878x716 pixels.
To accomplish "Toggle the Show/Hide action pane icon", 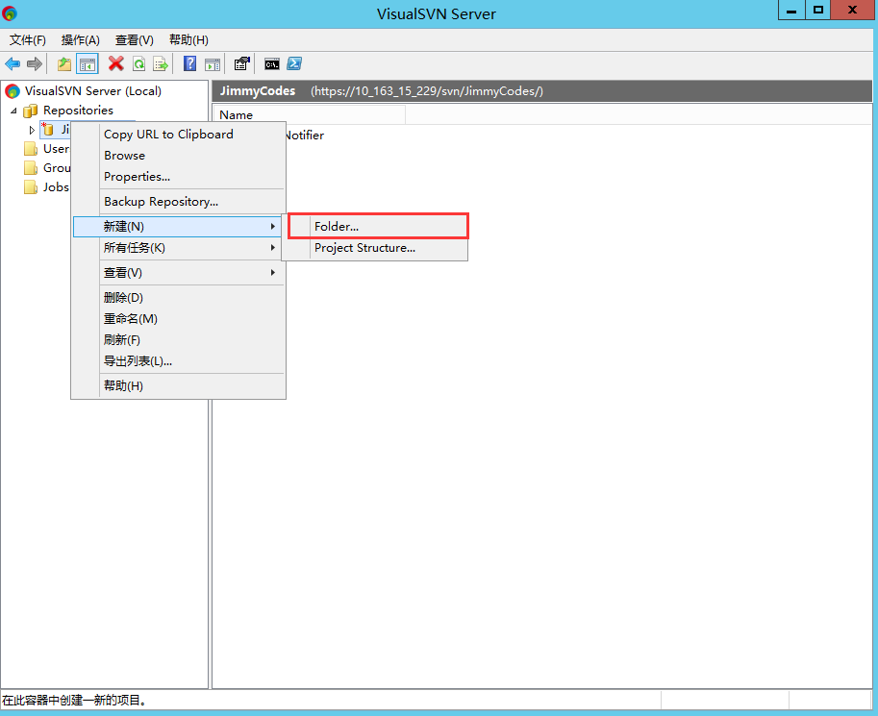I will pyautogui.click(x=213, y=63).
